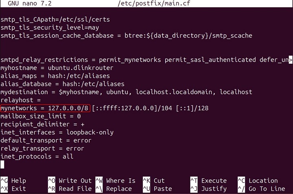The image size is (293, 194).
Task: Click the Write Out shortcut
Action: click(x=75, y=181)
